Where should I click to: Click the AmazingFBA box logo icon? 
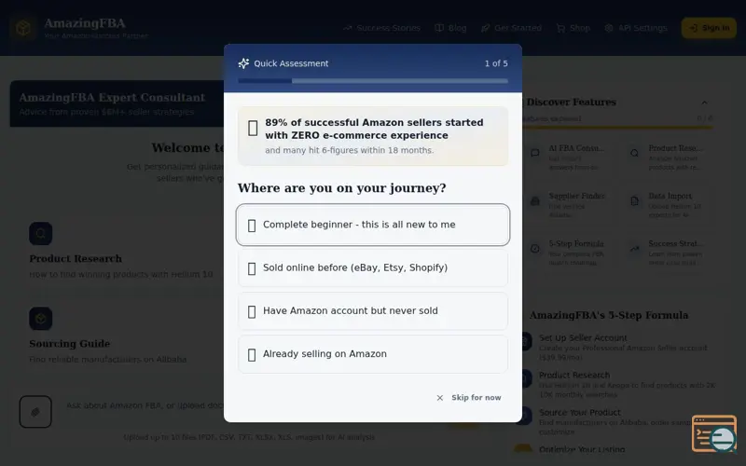click(x=23, y=28)
